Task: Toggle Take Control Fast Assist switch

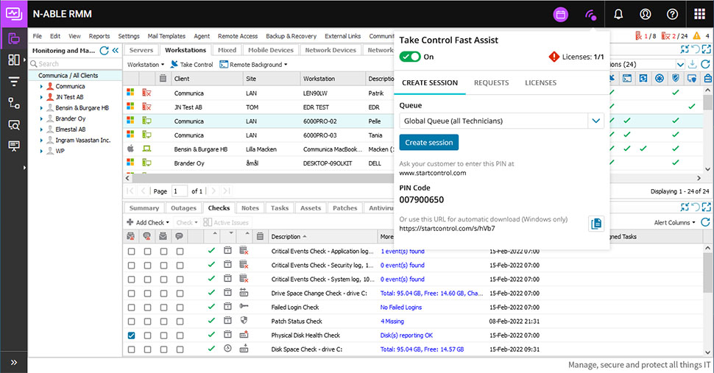Action: [x=410, y=57]
